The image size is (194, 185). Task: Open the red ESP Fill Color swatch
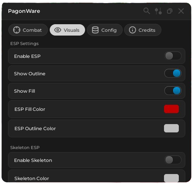(171, 109)
